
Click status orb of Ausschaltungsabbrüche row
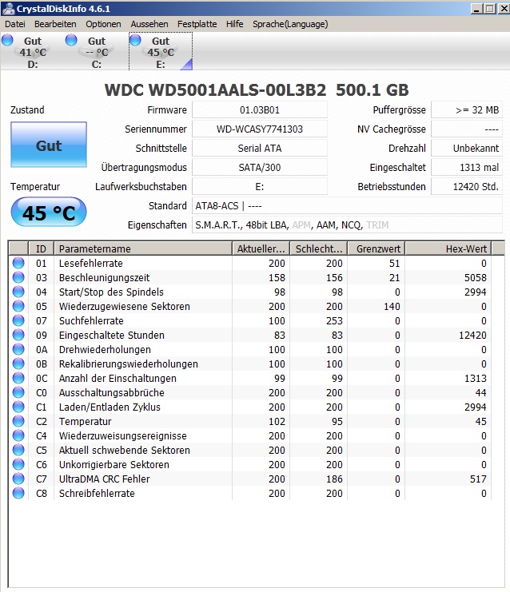tap(18, 392)
